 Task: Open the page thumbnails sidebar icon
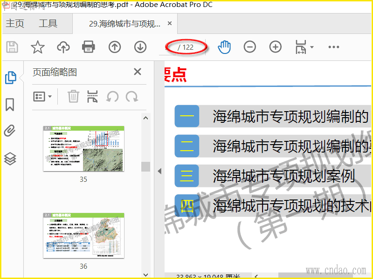pos(11,78)
